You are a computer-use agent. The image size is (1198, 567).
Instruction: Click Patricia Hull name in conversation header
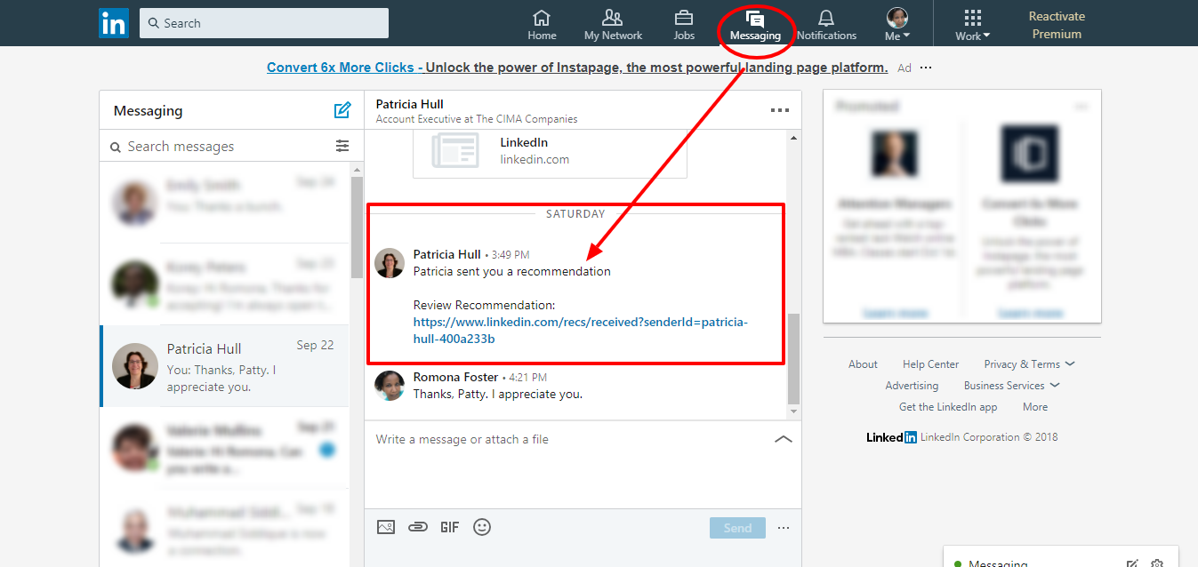click(x=409, y=104)
